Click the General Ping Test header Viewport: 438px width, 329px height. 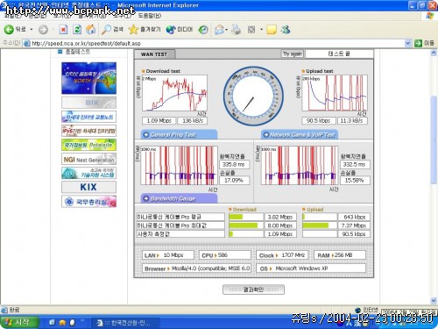[179, 135]
